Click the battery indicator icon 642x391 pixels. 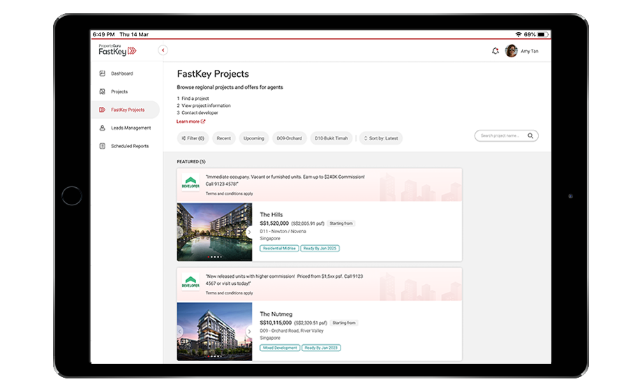543,34
